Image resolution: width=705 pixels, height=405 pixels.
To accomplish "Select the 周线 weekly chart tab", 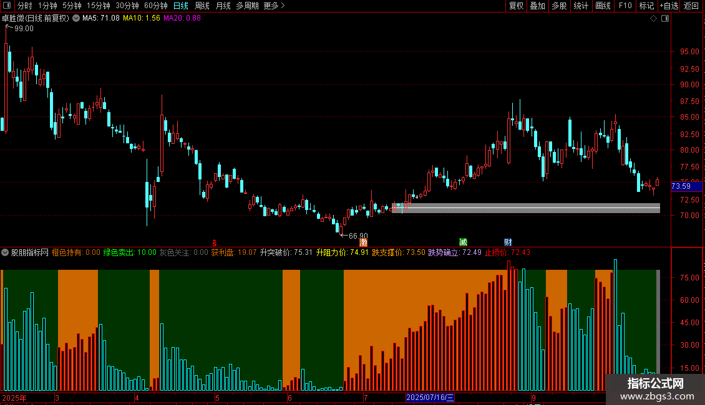I will click(202, 6).
